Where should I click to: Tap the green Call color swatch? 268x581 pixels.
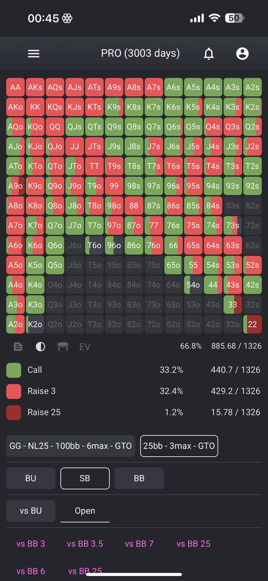(14, 370)
